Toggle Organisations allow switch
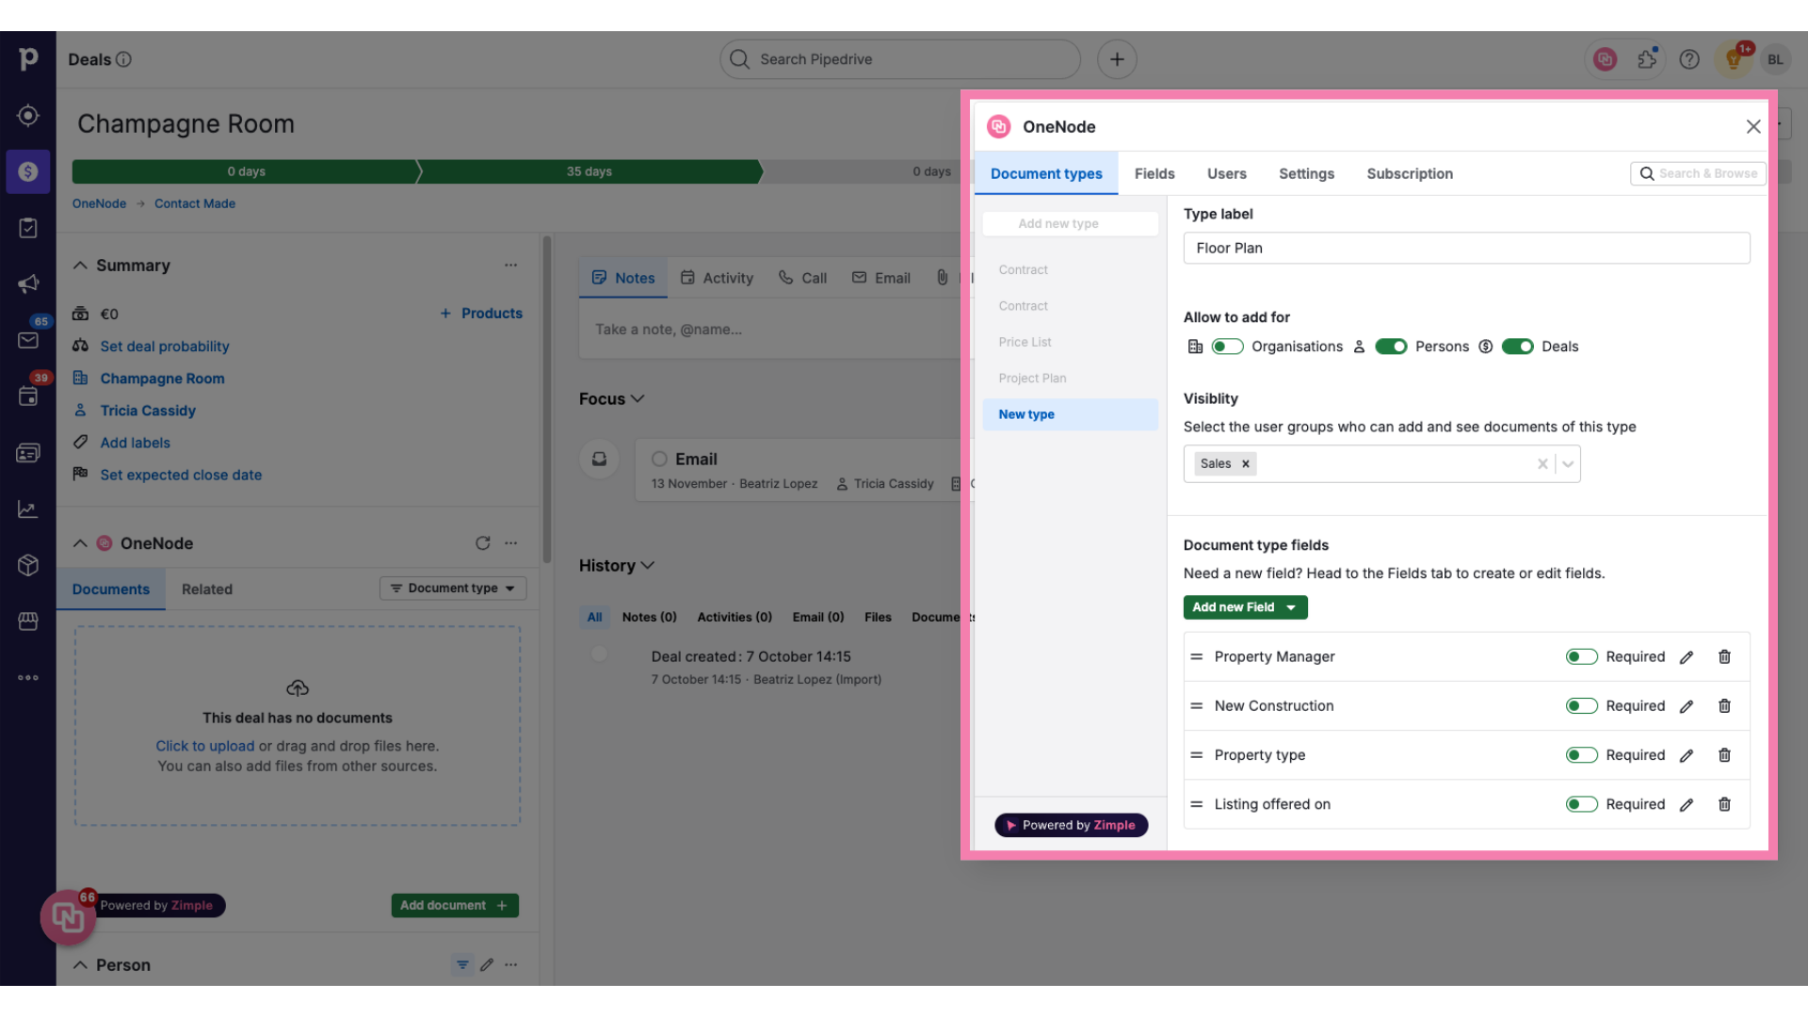Viewport: 1808px width, 1017px height. pos(1227,347)
